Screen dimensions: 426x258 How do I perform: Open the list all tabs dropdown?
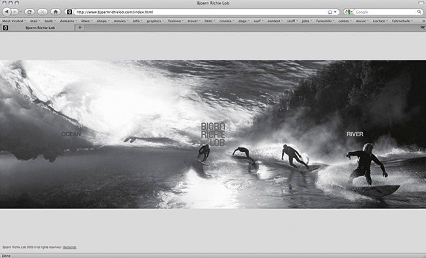423,28
